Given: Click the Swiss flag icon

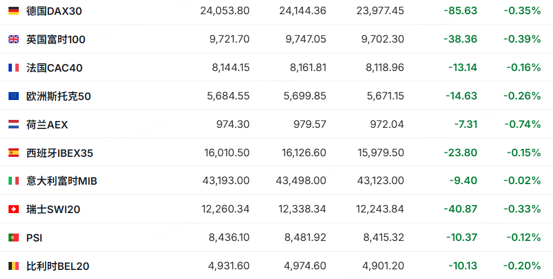Looking at the screenshot, I should tap(14, 209).
